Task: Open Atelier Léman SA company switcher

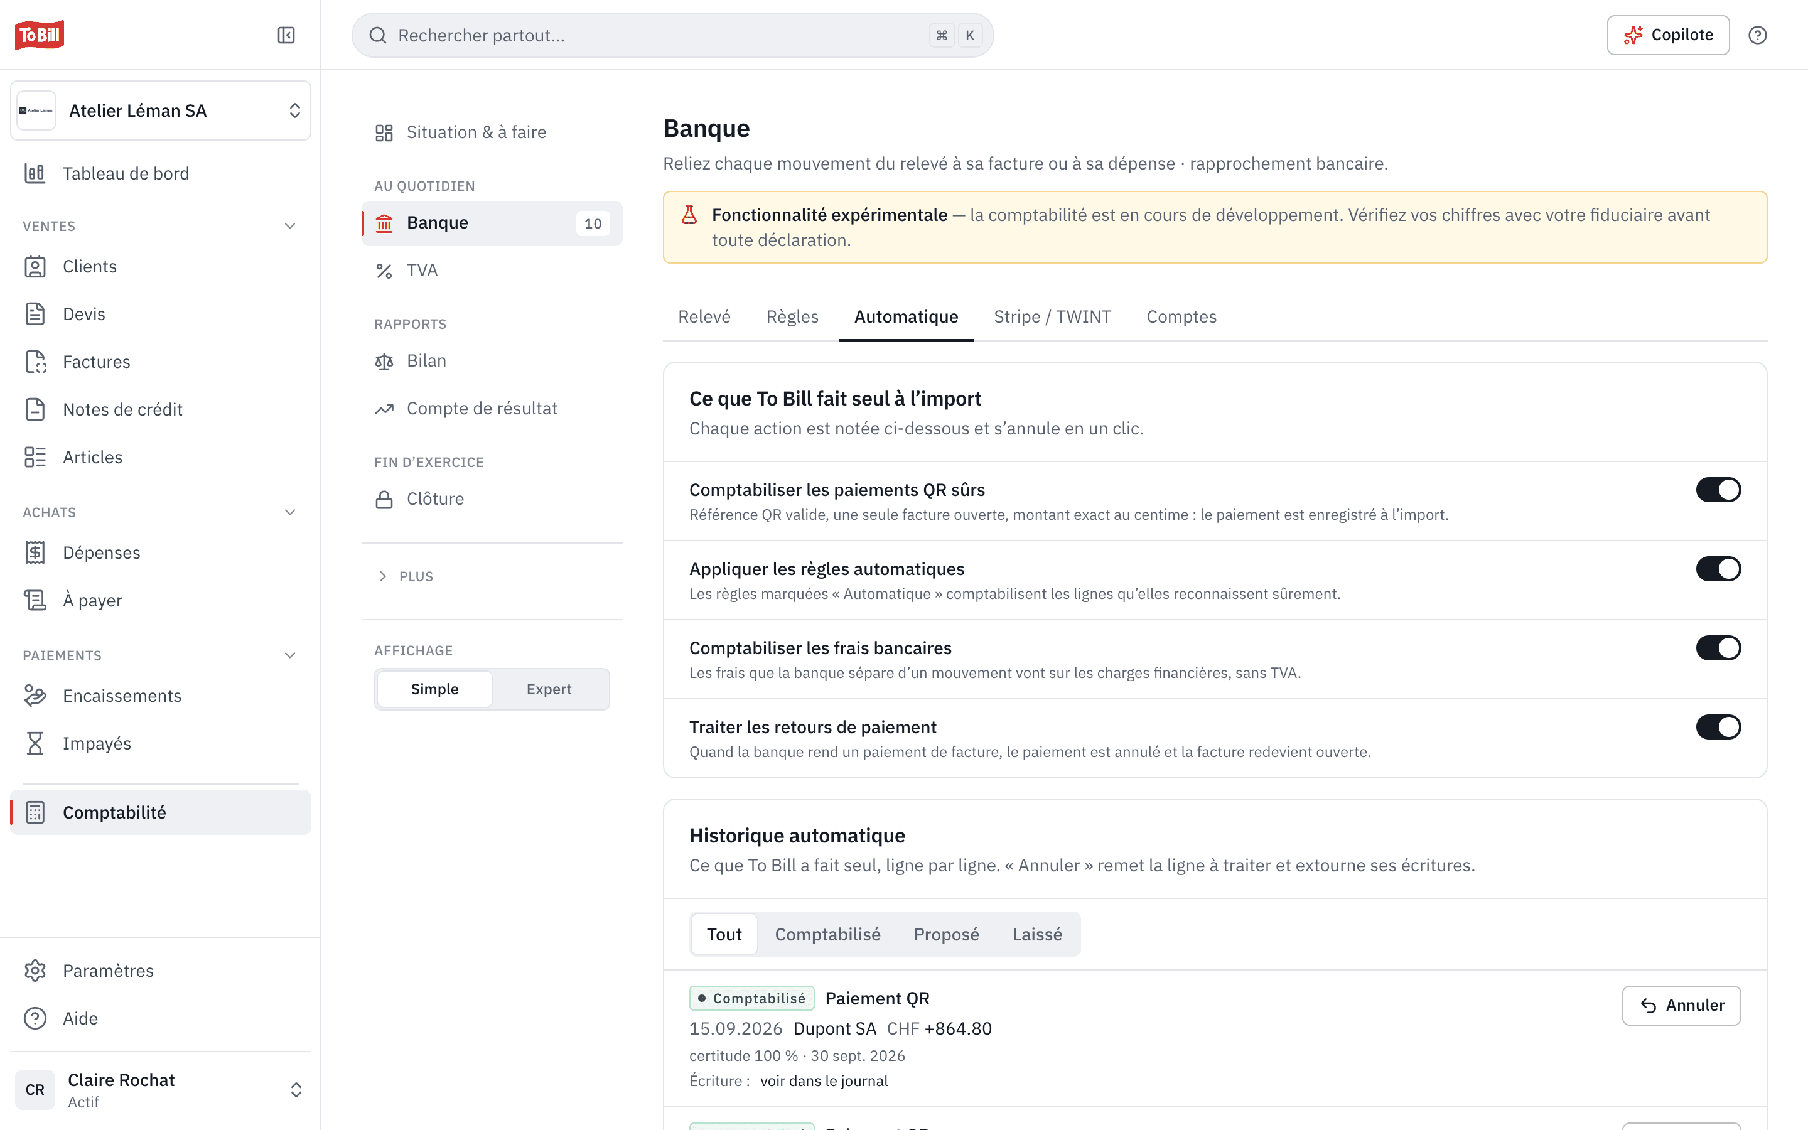Action: click(161, 110)
